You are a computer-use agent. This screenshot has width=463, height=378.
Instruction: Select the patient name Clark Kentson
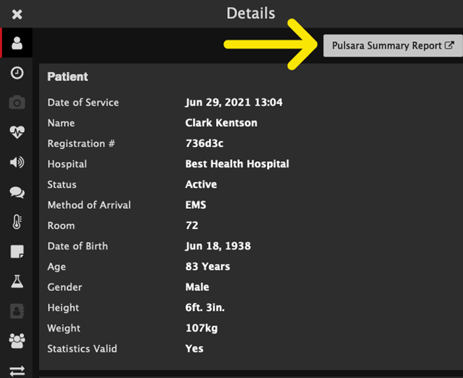[221, 123]
